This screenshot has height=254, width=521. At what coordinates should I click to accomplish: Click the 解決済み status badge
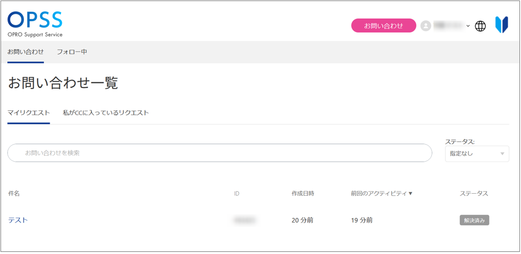474,220
